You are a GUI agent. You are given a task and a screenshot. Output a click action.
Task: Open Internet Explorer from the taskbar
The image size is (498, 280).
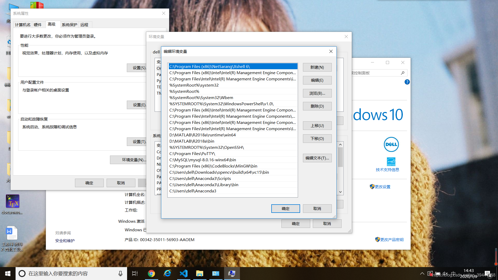[x=167, y=274]
